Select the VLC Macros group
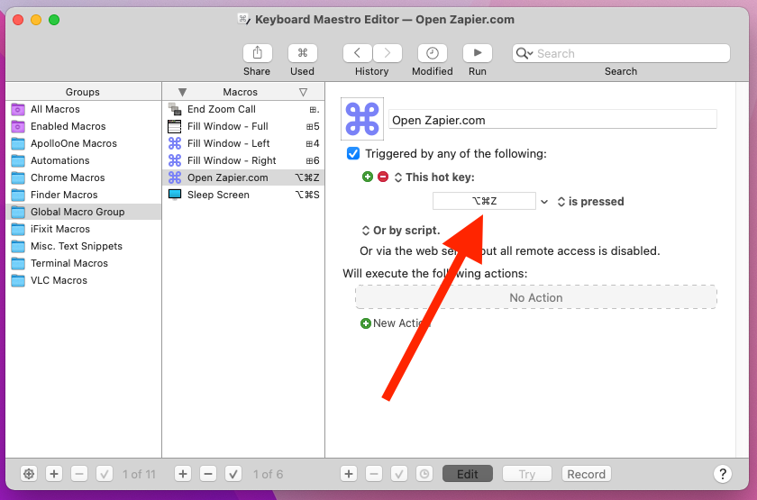 tap(84, 280)
